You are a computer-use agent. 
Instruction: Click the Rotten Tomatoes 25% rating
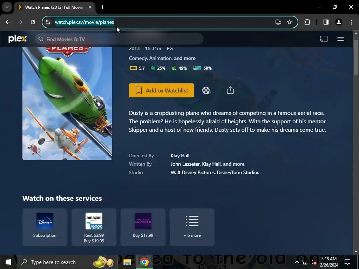click(x=158, y=68)
